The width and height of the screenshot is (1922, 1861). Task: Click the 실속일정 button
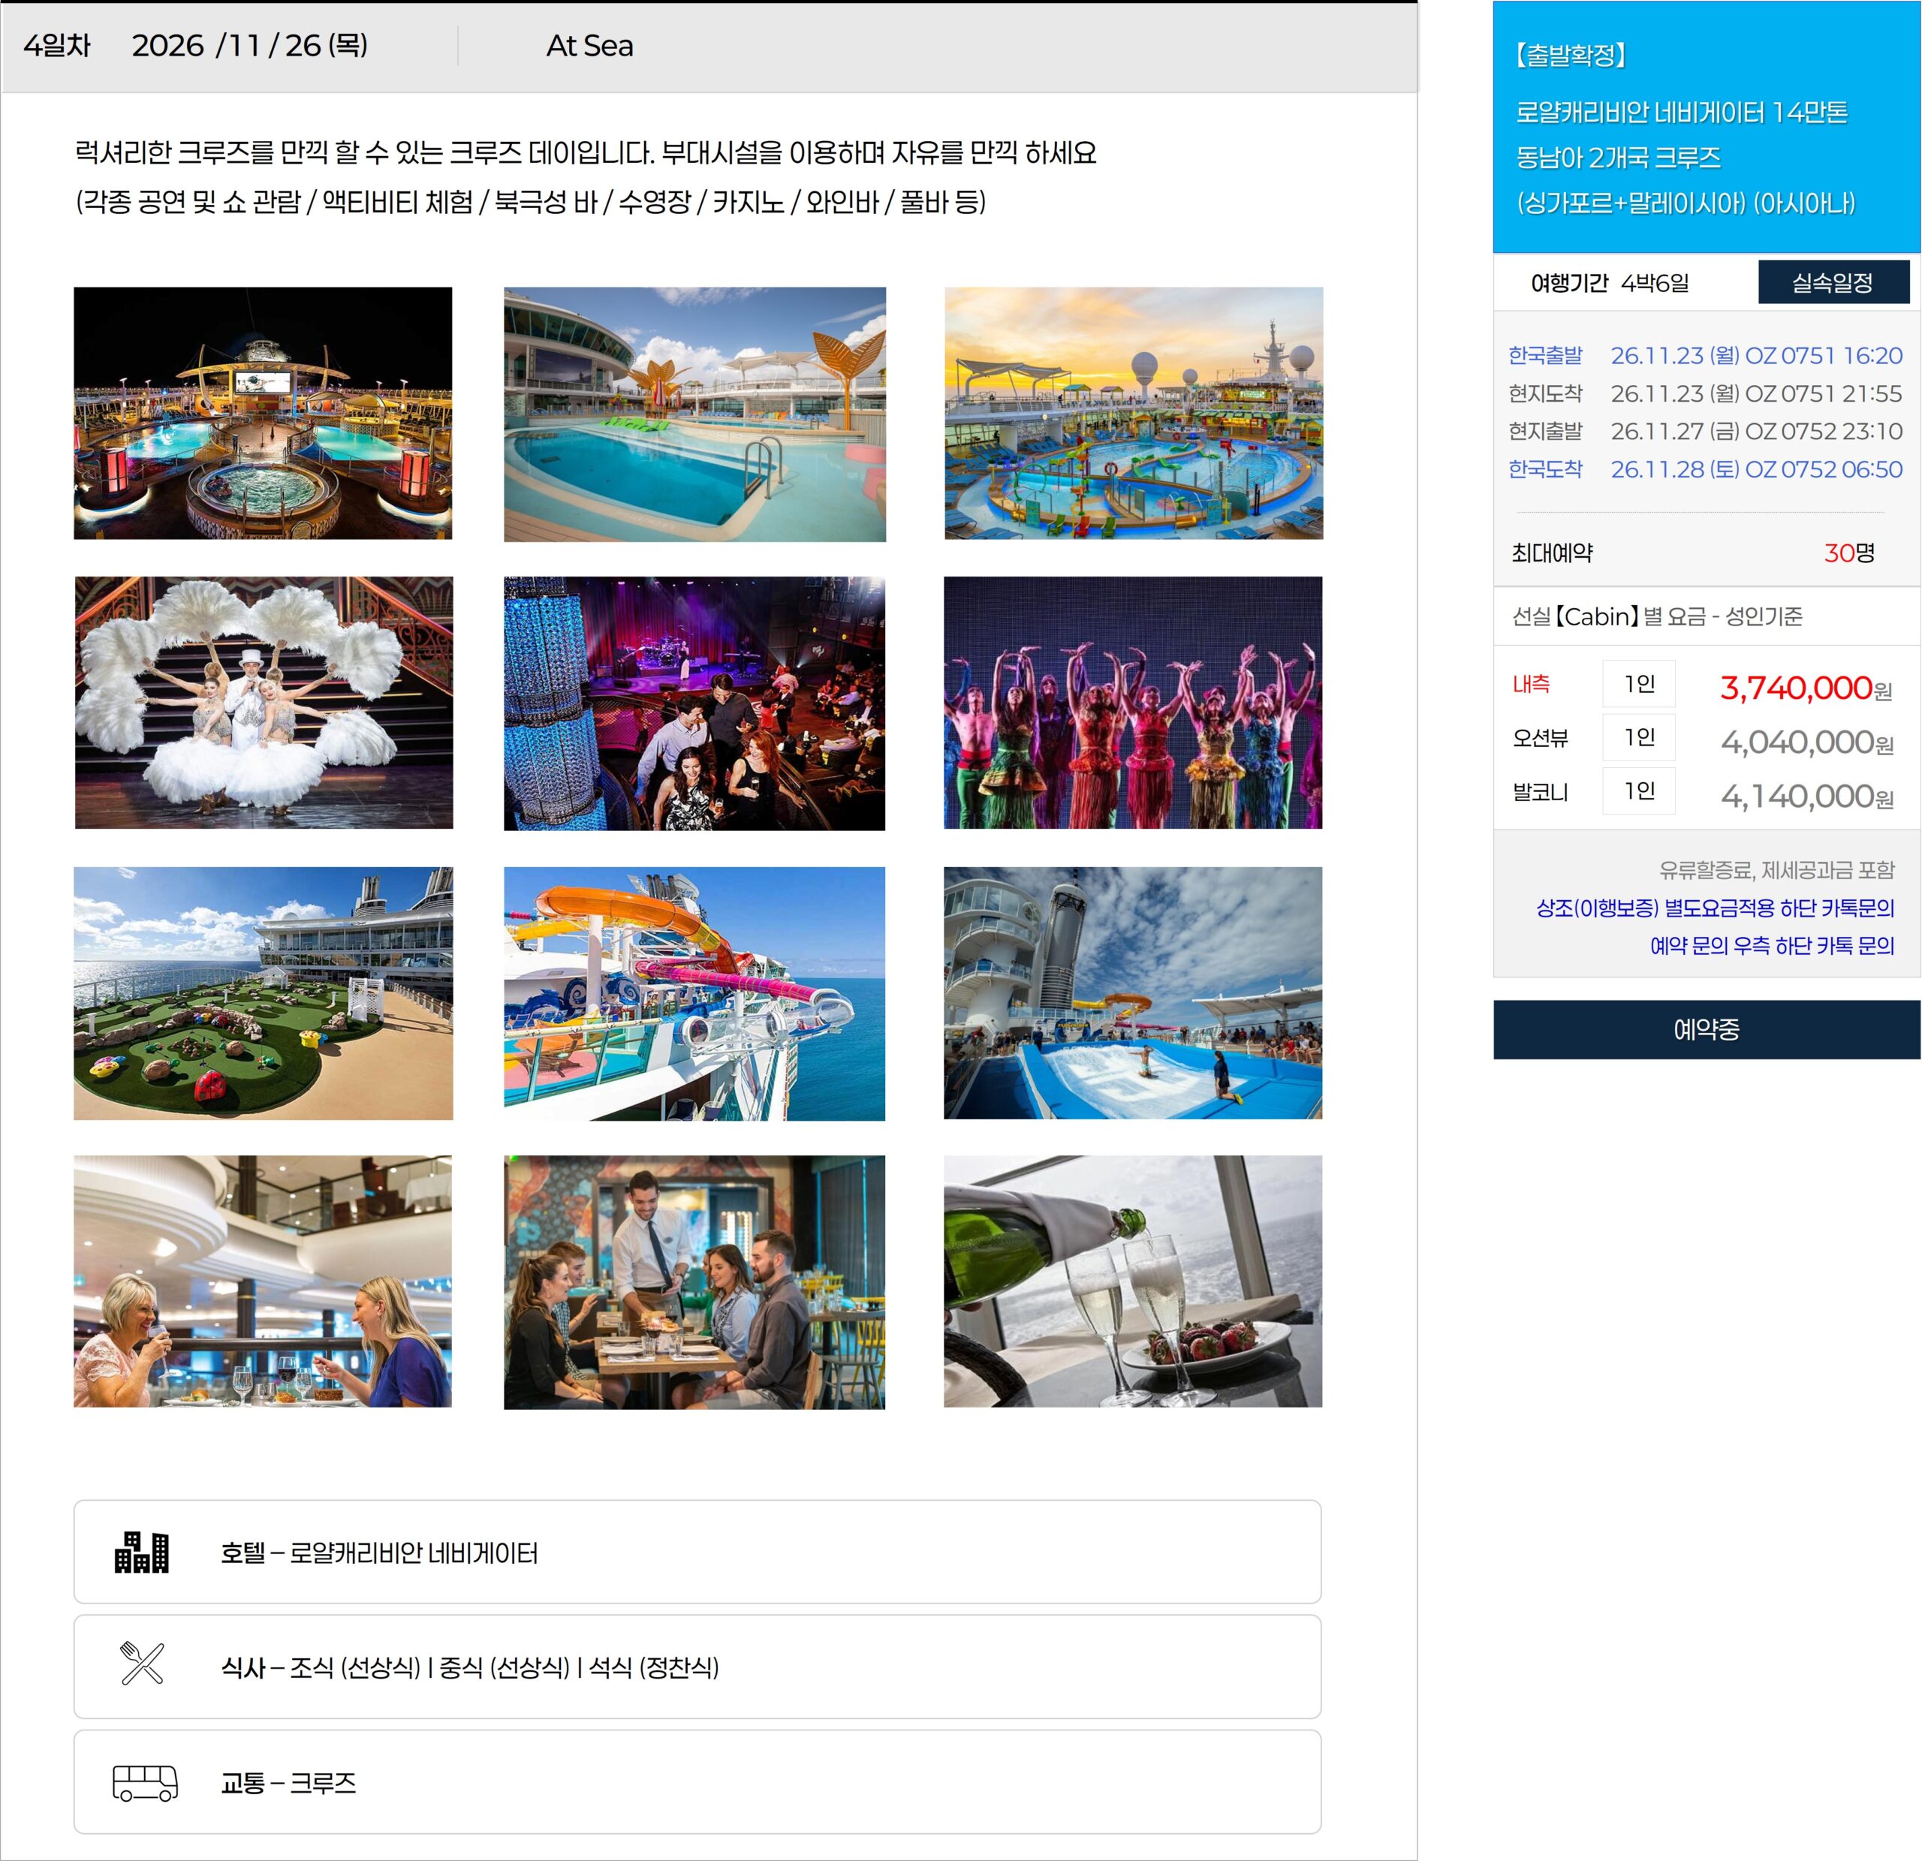pyautogui.click(x=1833, y=282)
